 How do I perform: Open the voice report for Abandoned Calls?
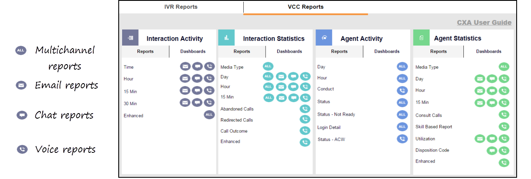(305, 109)
